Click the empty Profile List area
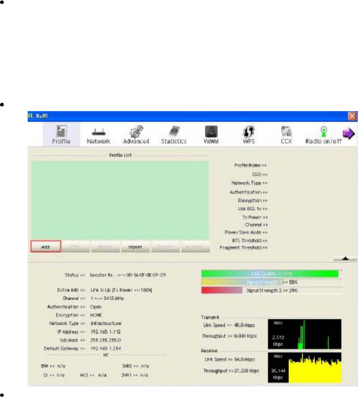Screen dimensions: 358x397 pos(120,200)
